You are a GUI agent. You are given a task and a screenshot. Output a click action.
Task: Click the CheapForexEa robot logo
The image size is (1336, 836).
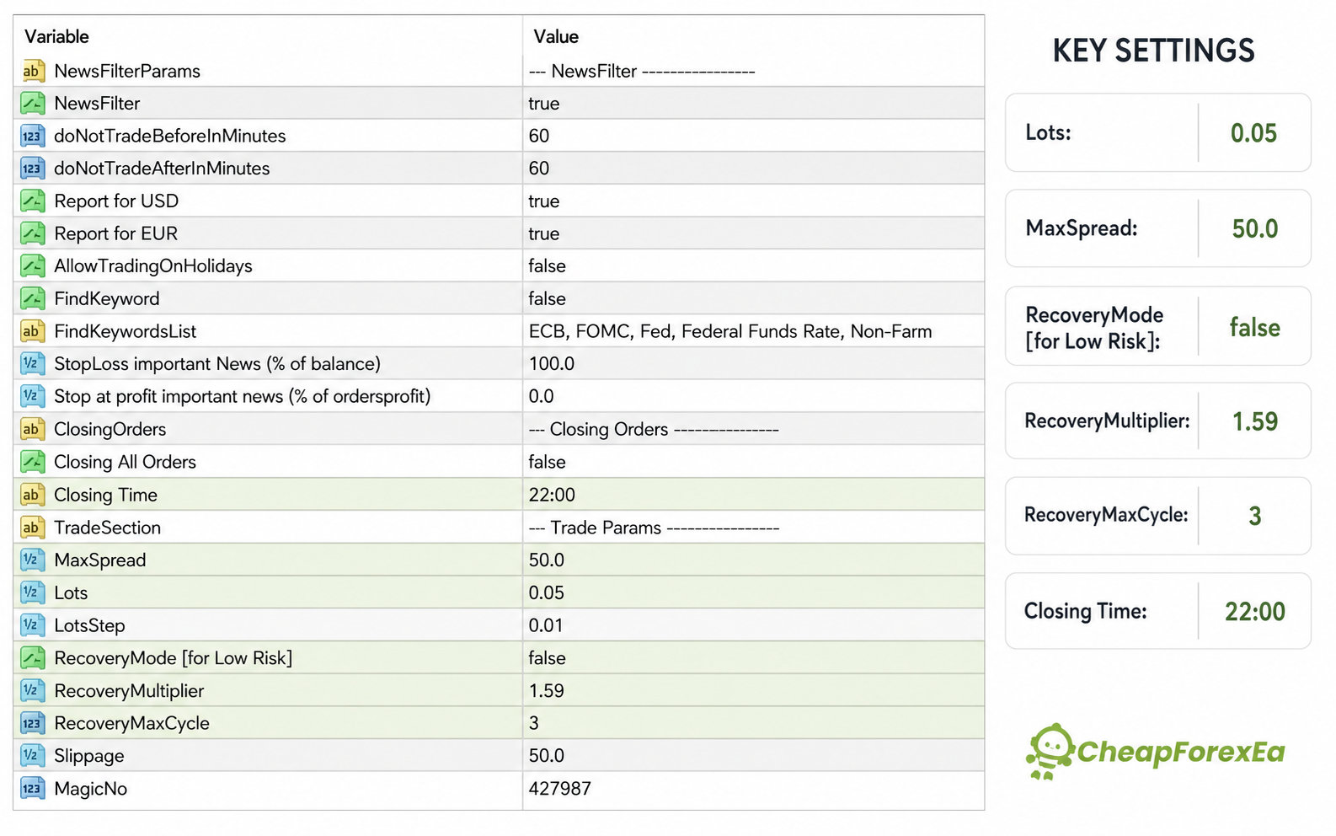tap(1048, 752)
